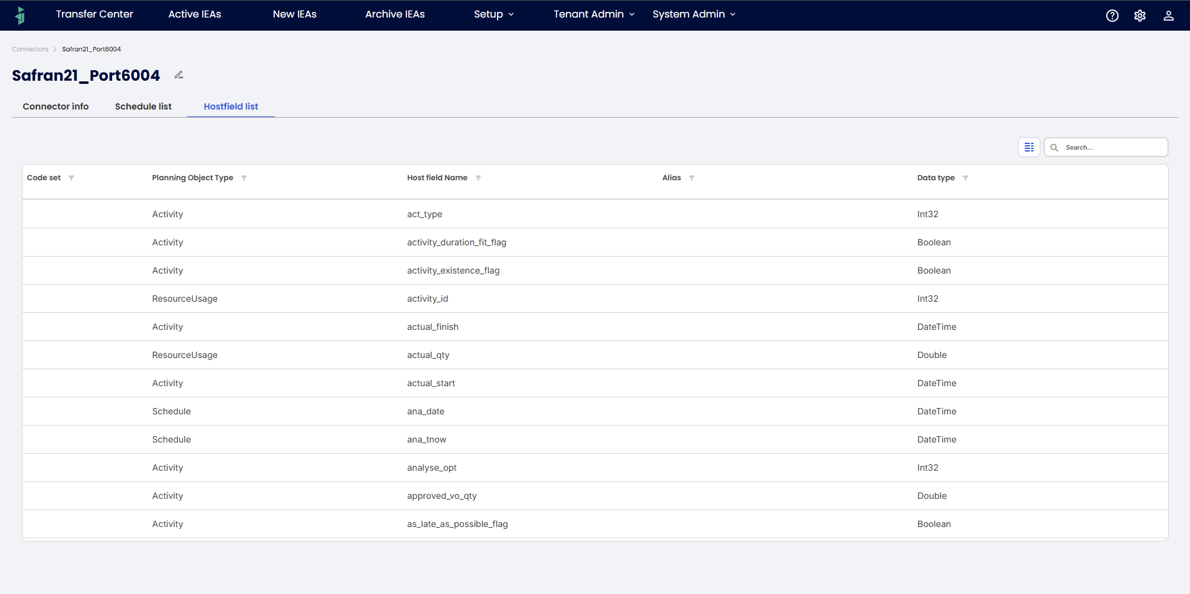Click Double in the approved_vo_qty row
The image size is (1190, 594).
[x=931, y=496]
